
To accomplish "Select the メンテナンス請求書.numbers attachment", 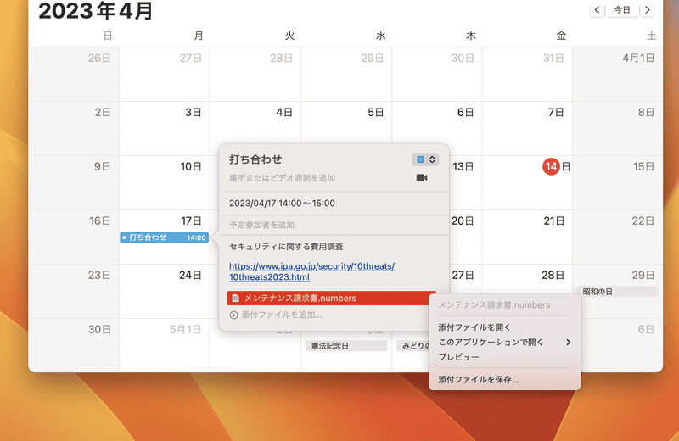I will click(x=331, y=299).
